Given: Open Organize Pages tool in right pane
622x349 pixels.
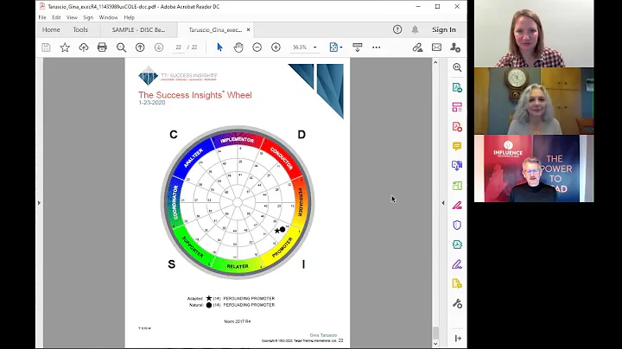Looking at the screenshot, I should [x=457, y=107].
